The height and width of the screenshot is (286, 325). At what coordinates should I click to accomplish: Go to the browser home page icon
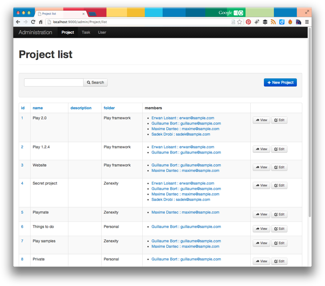(x=41, y=22)
